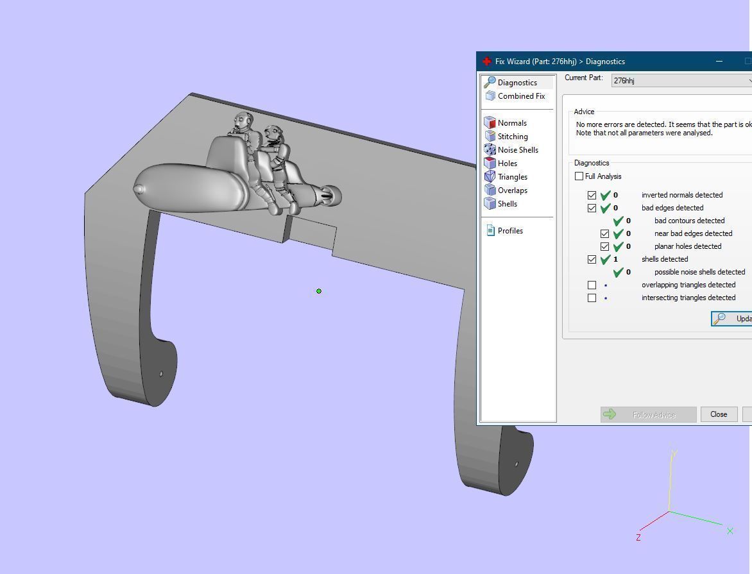Image resolution: width=752 pixels, height=574 pixels.
Task: Click the green point marker in viewport
Action: (319, 291)
